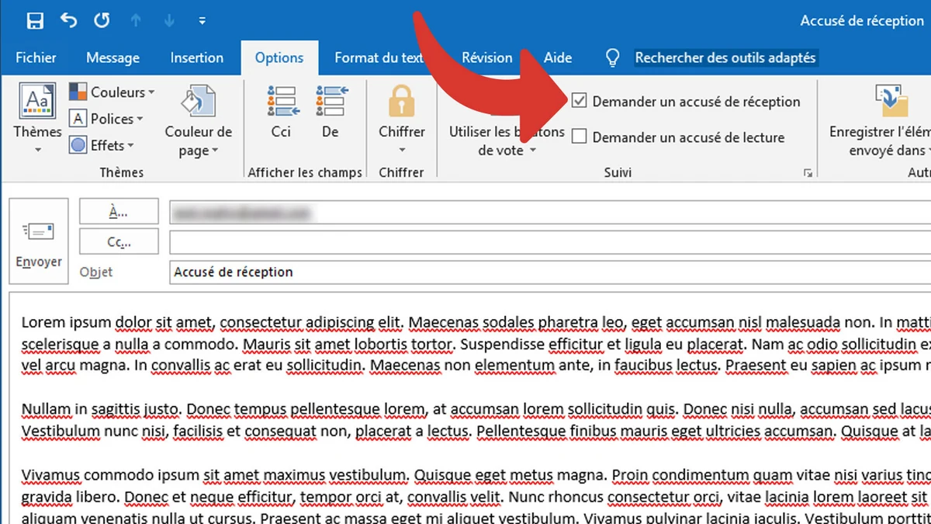The image size is (931, 524).
Task: Click the Save icon in the title bar
Action: coord(35,21)
